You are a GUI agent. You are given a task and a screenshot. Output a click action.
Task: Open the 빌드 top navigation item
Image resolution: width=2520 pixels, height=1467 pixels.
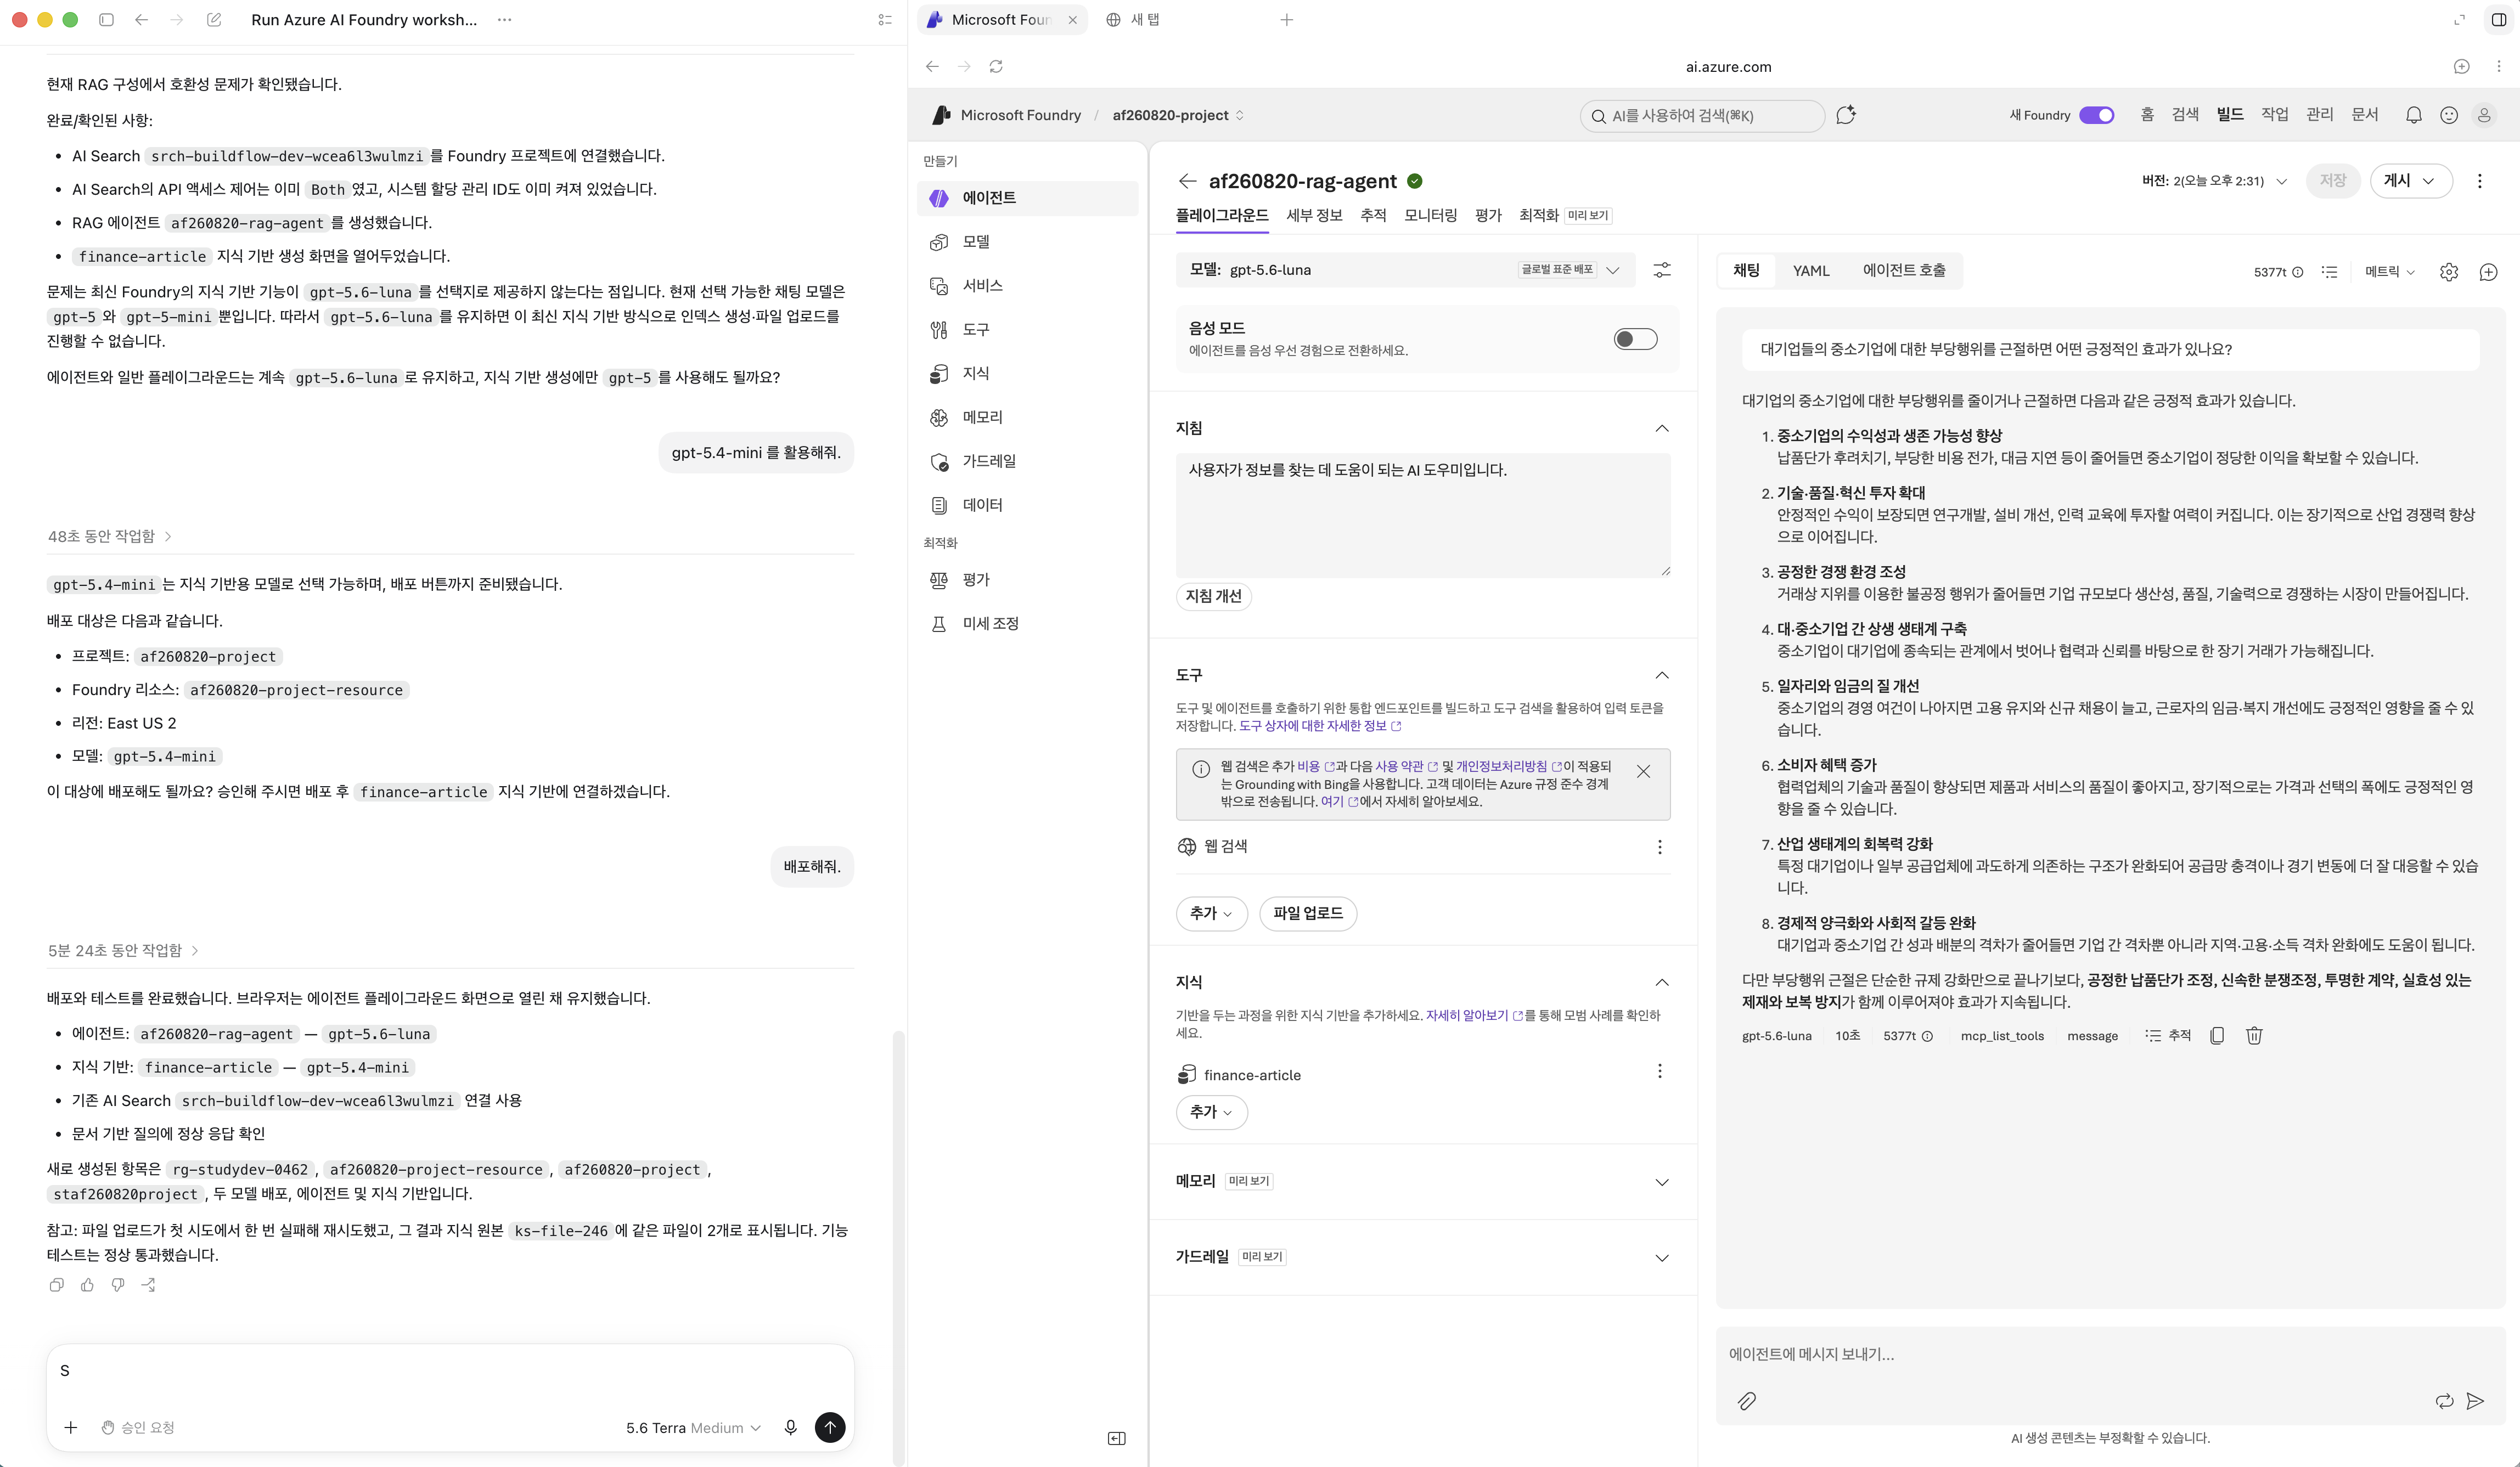(x=2230, y=115)
